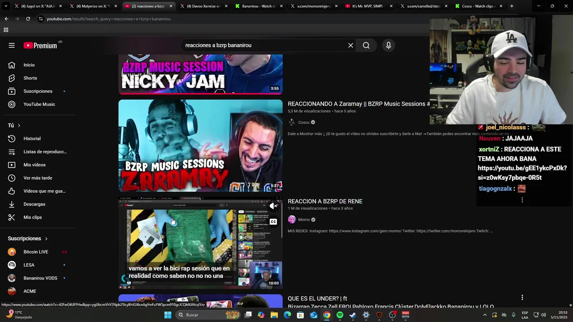Open Ver más tarde in the sidebar
Viewport: 573px width, 322px height.
coord(38,178)
